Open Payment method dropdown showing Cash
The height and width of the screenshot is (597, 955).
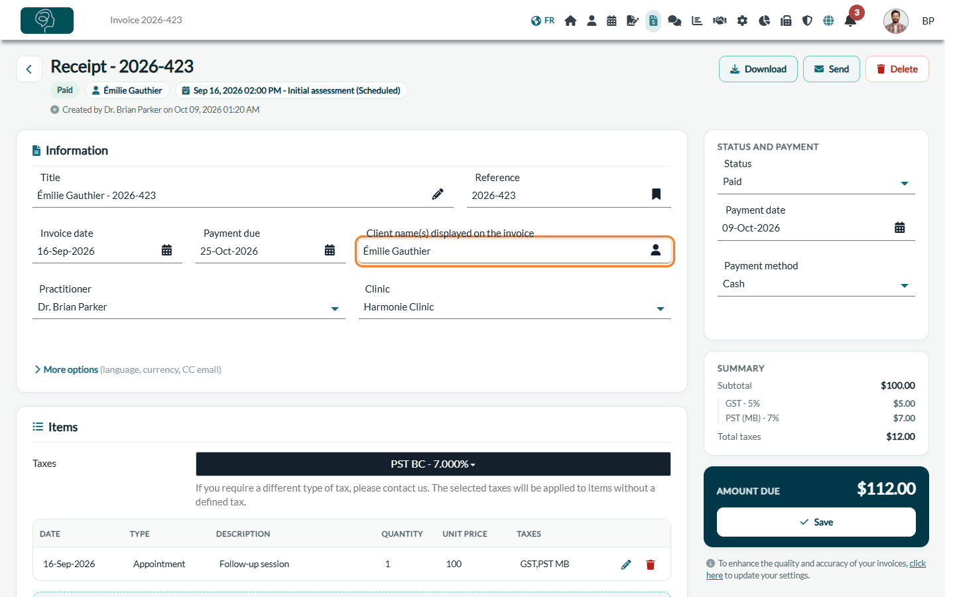click(816, 284)
